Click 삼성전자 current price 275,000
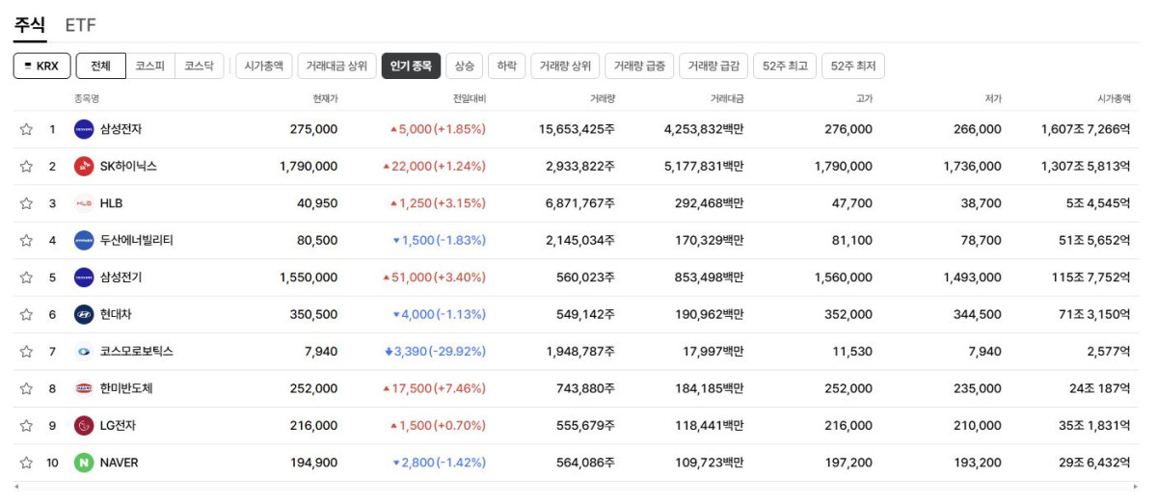Image resolution: width=1157 pixels, height=503 pixels. (313, 129)
